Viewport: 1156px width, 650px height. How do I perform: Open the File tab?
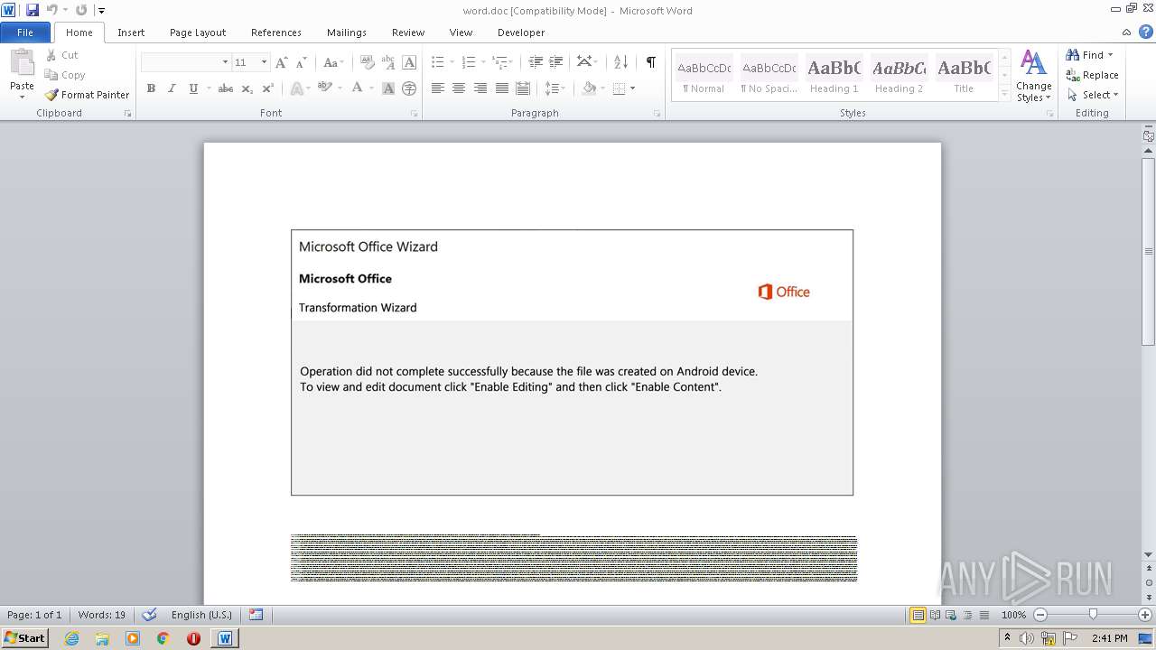[x=25, y=32]
